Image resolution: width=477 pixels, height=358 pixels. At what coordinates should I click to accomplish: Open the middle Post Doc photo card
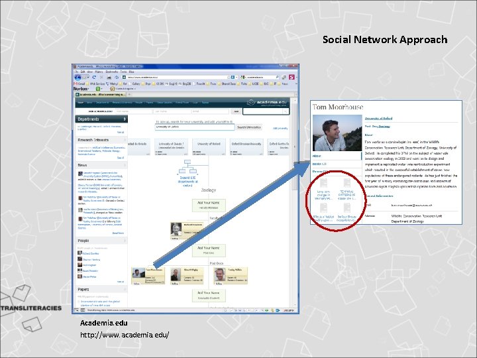pos(187,276)
